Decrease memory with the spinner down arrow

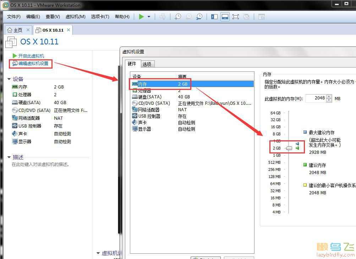[329, 100]
